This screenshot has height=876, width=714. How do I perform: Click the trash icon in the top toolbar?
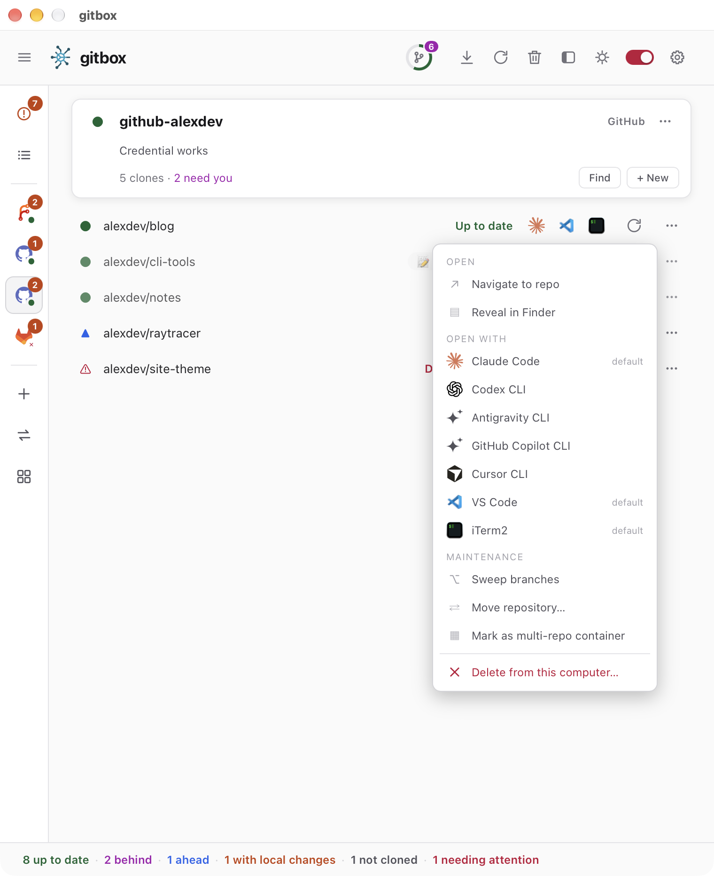535,58
